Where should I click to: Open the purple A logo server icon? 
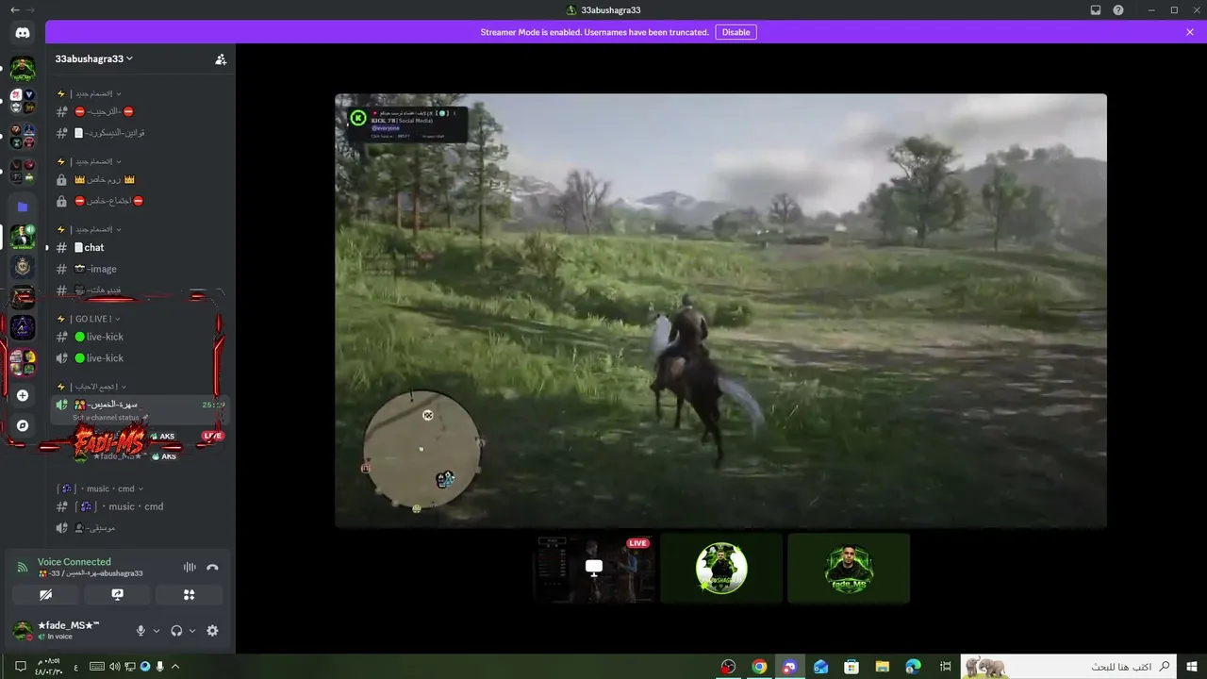point(23,327)
